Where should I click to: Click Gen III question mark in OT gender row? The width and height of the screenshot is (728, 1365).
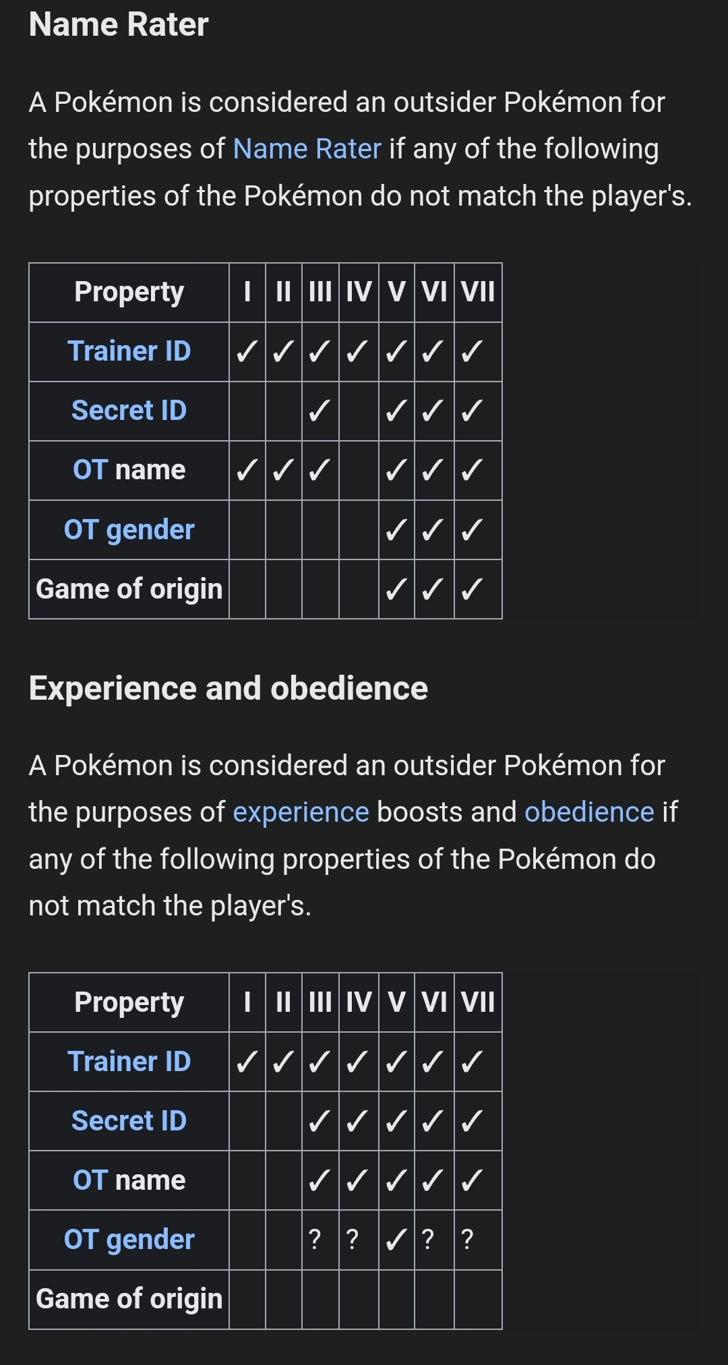[315, 1240]
